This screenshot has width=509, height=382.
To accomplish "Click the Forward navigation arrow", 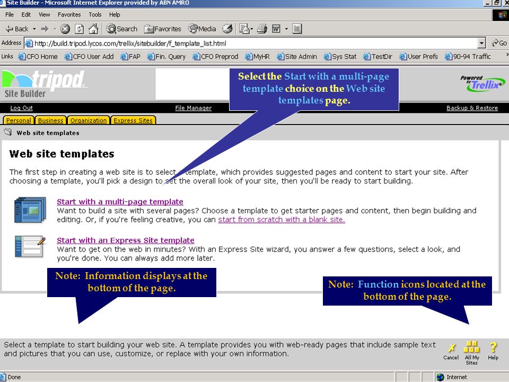I will [45, 29].
